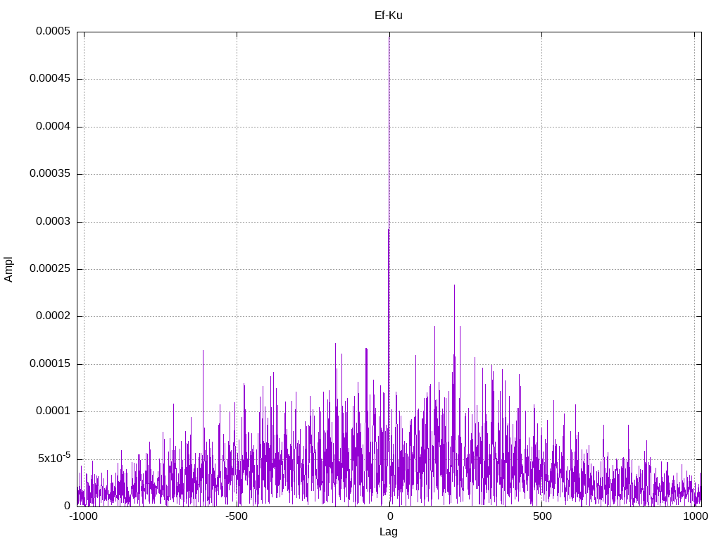Click the plot title Ef-Ku

pos(389,15)
